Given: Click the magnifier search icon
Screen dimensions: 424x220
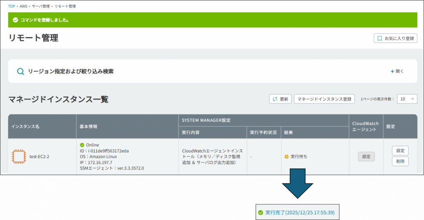Looking at the screenshot, I should pos(20,71).
